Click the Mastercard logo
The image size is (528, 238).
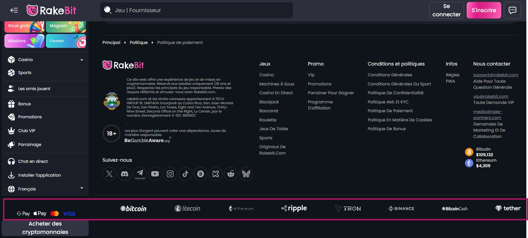tap(55, 213)
